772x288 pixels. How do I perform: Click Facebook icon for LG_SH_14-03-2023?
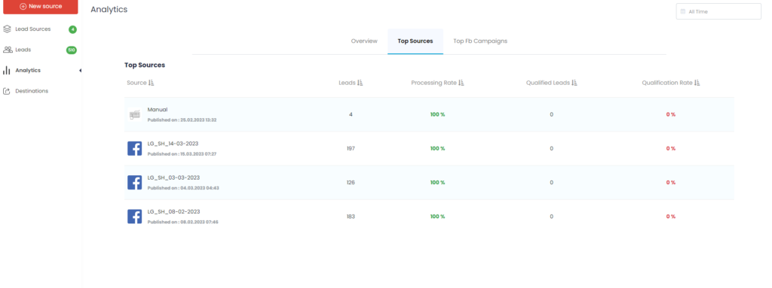coord(135,148)
